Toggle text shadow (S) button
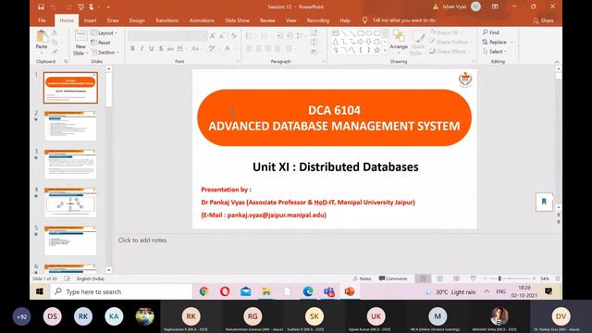The width and height of the screenshot is (592, 333). [161, 48]
